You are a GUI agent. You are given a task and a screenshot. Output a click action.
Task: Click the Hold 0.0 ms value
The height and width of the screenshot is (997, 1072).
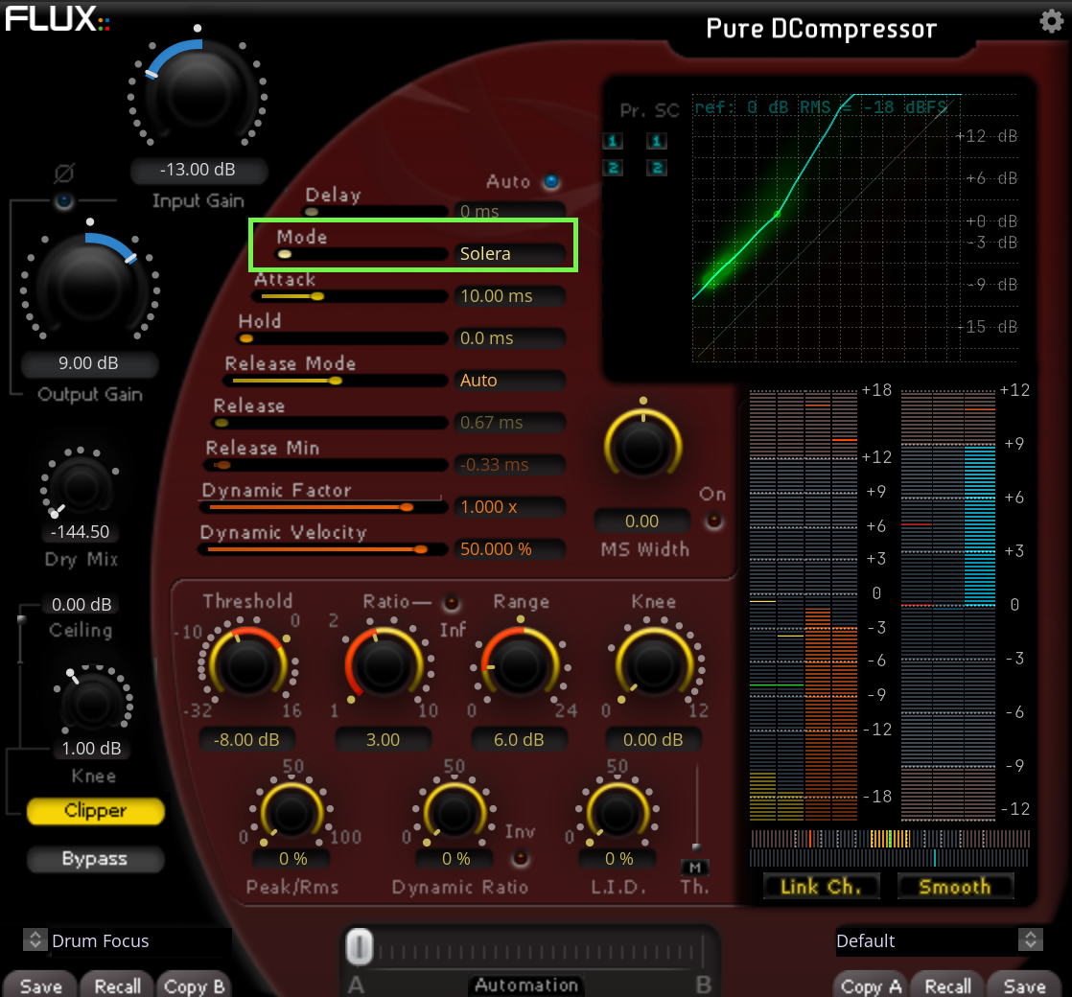509,338
